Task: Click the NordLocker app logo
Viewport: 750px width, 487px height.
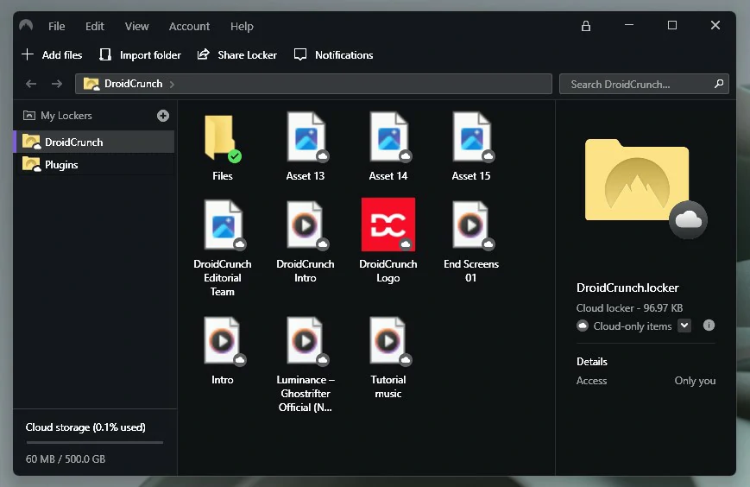Action: pyautogui.click(x=26, y=25)
